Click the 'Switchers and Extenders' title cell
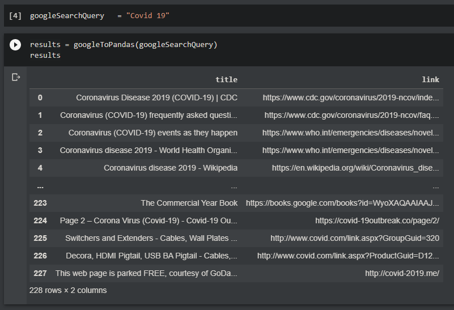Viewport: 454px width, 310px height. pos(151,238)
